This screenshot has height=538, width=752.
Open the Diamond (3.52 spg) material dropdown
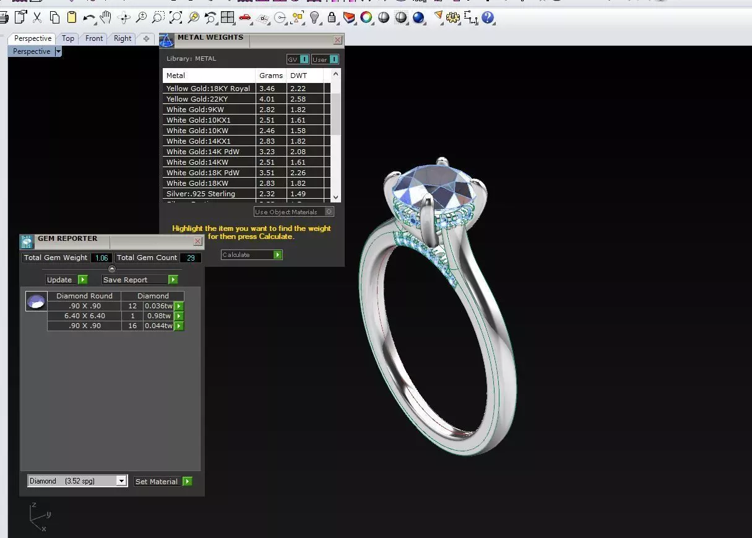[77, 481]
